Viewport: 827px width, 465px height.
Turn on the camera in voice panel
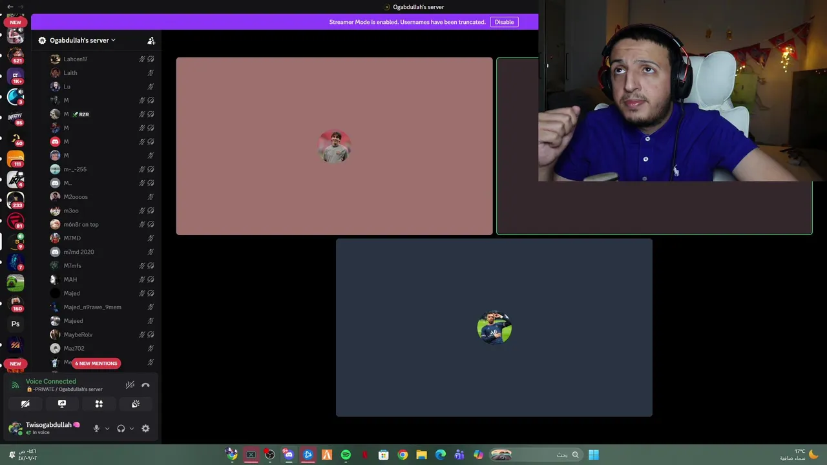(x=25, y=404)
